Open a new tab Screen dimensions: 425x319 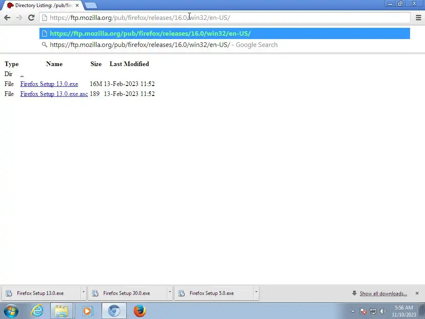pos(90,5)
